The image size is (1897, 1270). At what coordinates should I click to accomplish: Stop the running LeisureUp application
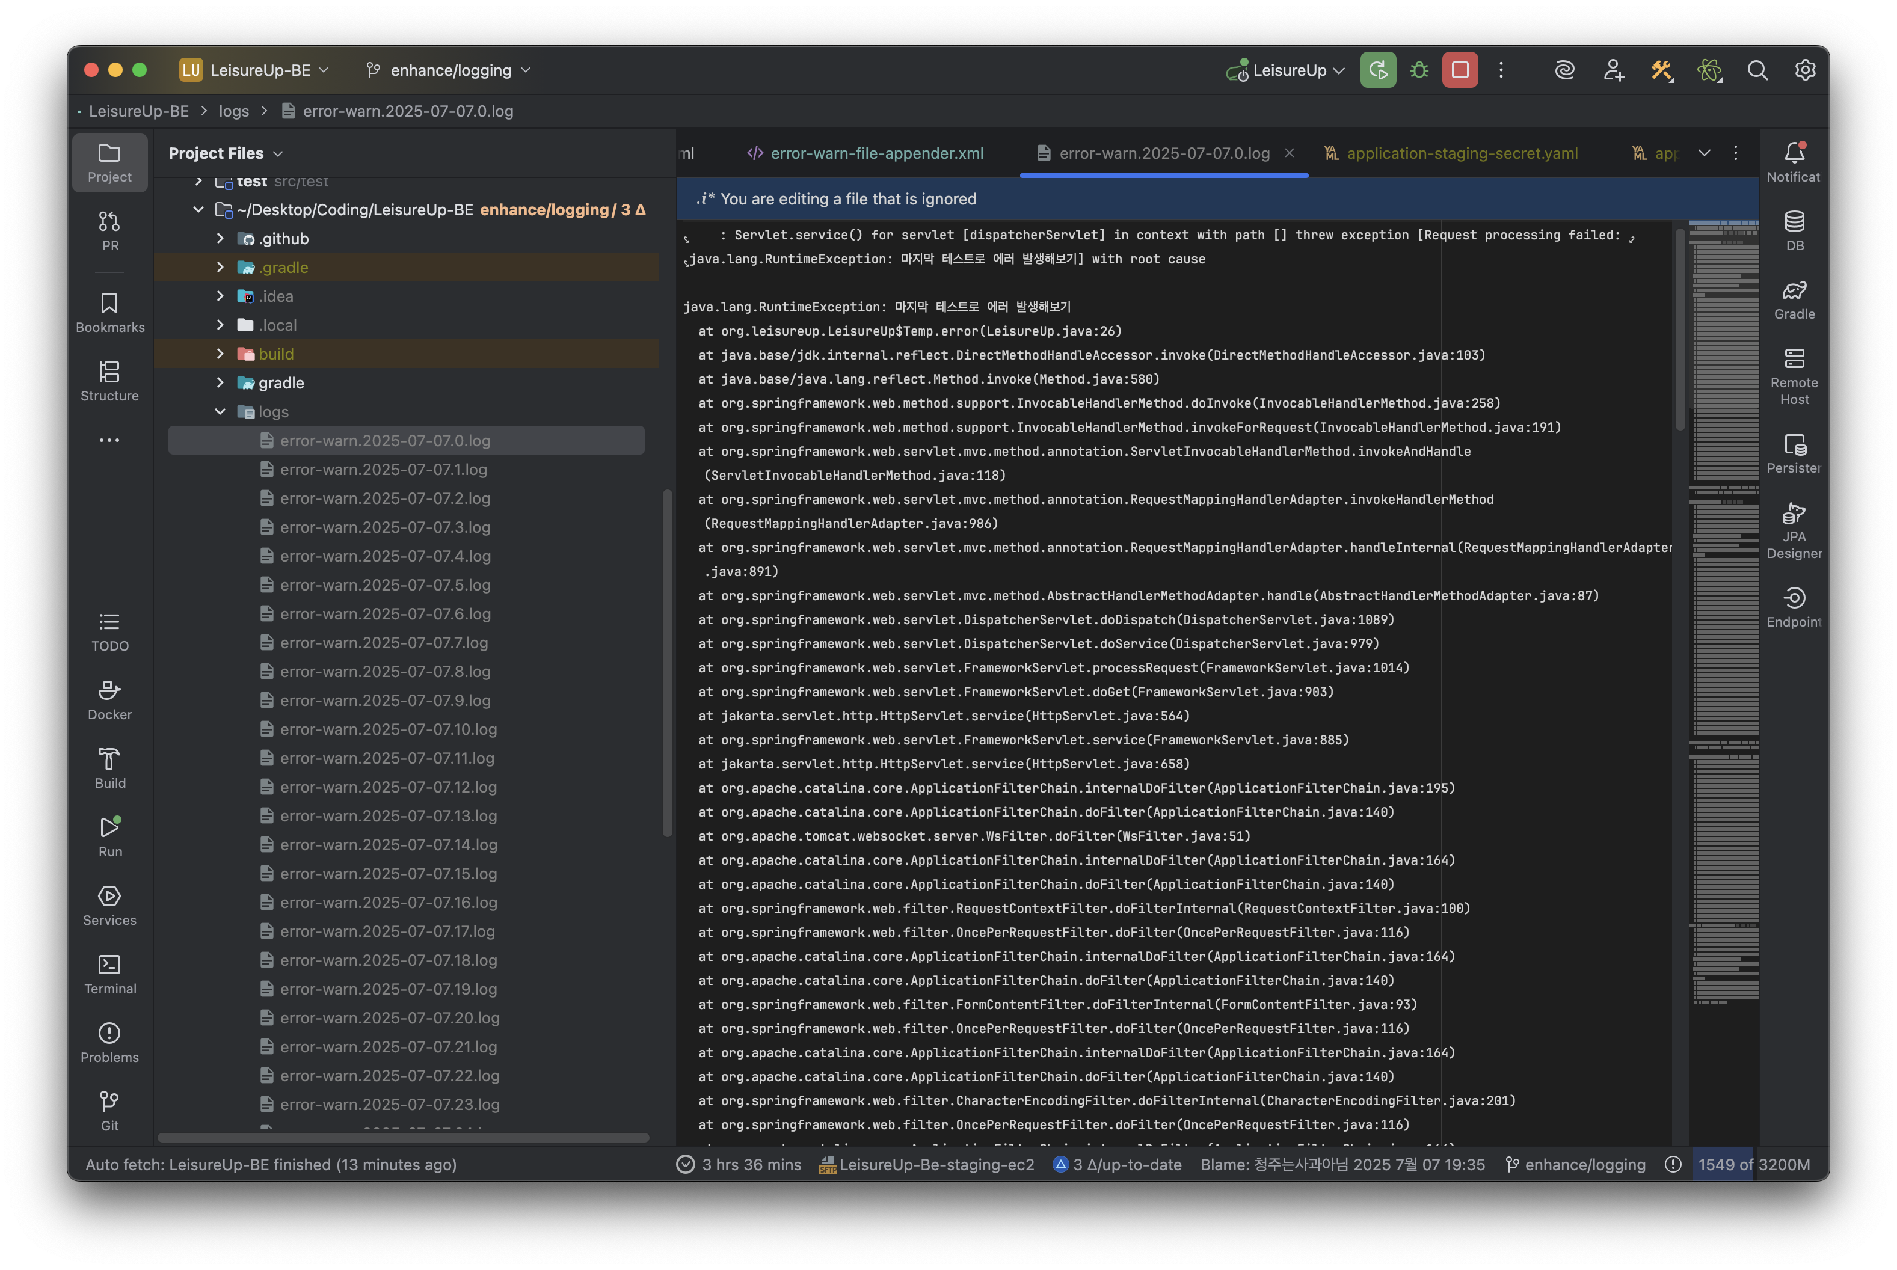tap(1460, 70)
